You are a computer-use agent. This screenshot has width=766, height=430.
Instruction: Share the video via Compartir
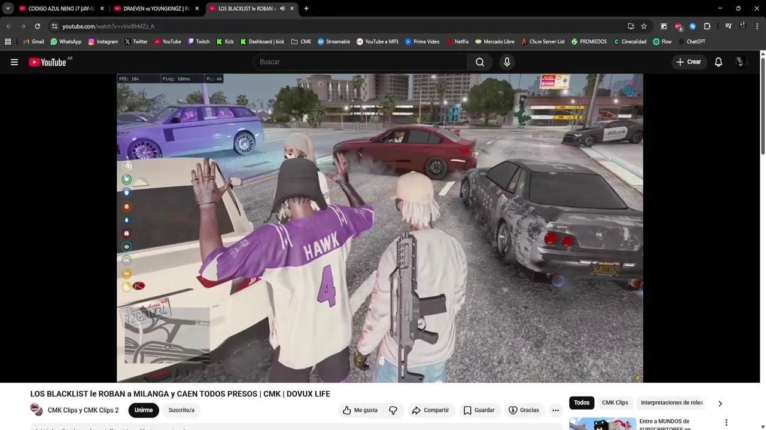[430, 410]
